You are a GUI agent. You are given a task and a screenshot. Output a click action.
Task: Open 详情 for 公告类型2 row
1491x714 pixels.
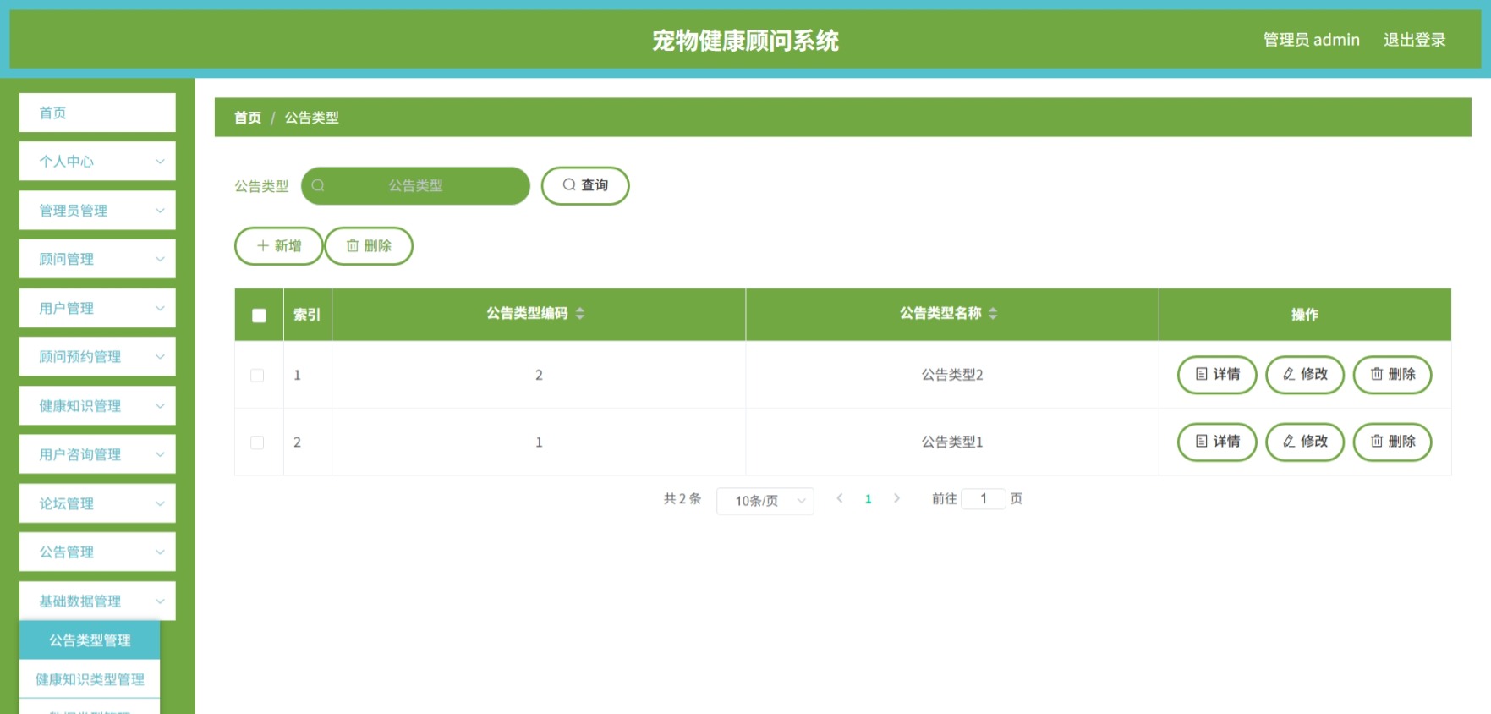pyautogui.click(x=1217, y=375)
